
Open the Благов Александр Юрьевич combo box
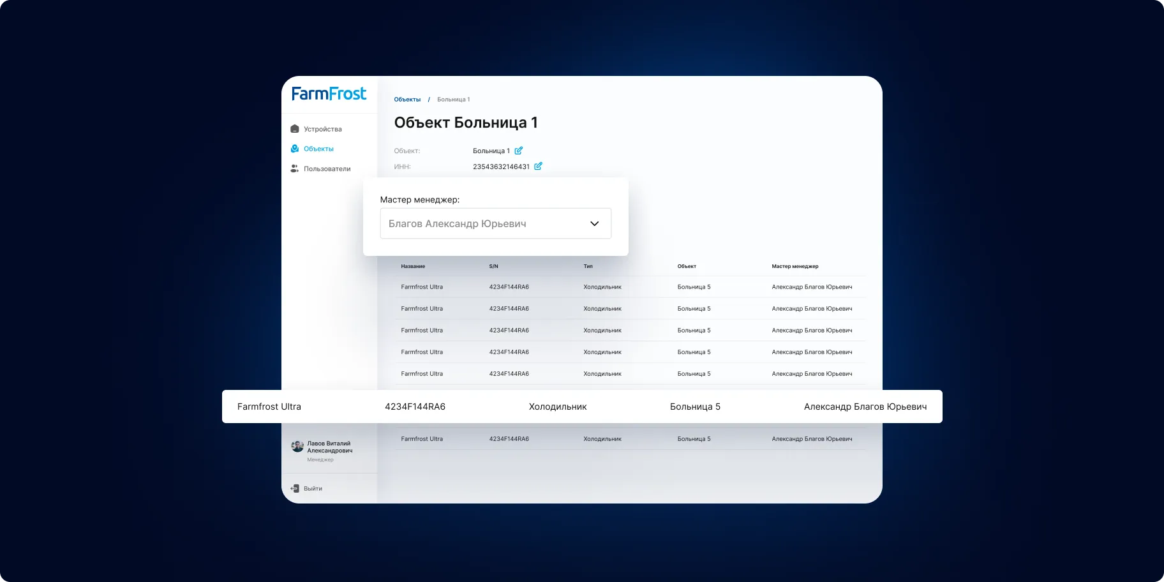(x=496, y=223)
